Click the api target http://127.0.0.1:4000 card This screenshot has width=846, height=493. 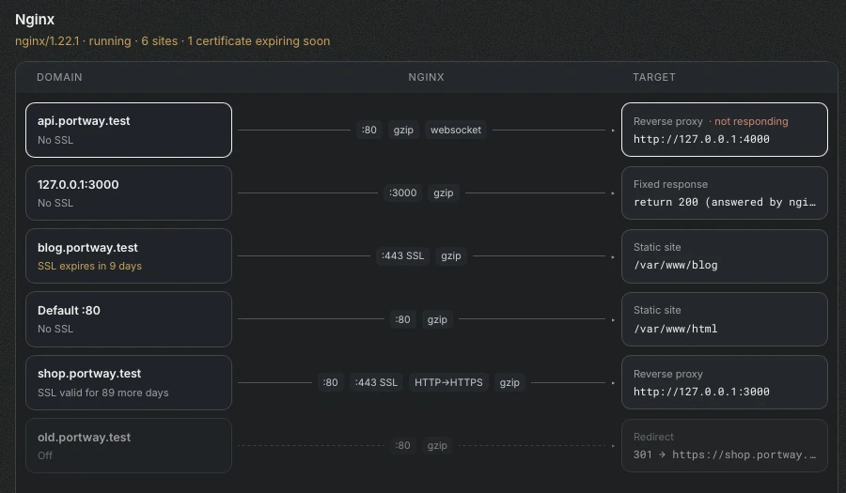click(x=725, y=130)
